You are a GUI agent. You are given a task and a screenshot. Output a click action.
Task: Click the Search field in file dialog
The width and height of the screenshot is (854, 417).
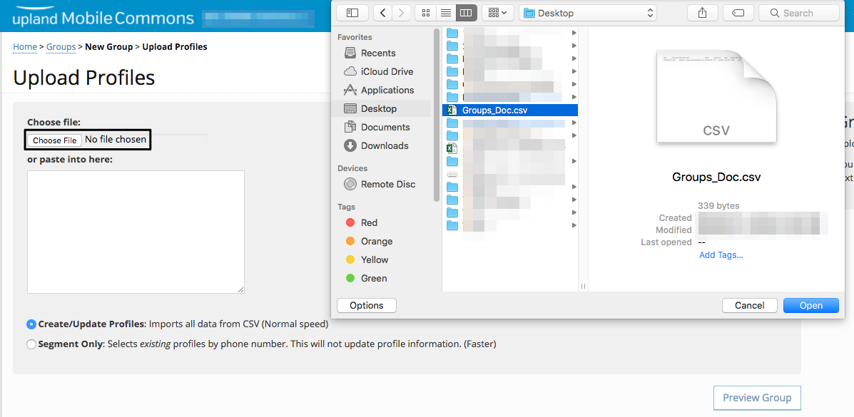click(798, 13)
